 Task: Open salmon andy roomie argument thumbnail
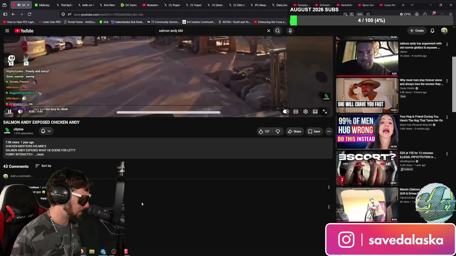367,59
